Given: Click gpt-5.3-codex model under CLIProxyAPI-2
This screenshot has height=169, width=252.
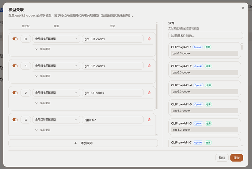Looking at the screenshot, I should pos(205,72).
